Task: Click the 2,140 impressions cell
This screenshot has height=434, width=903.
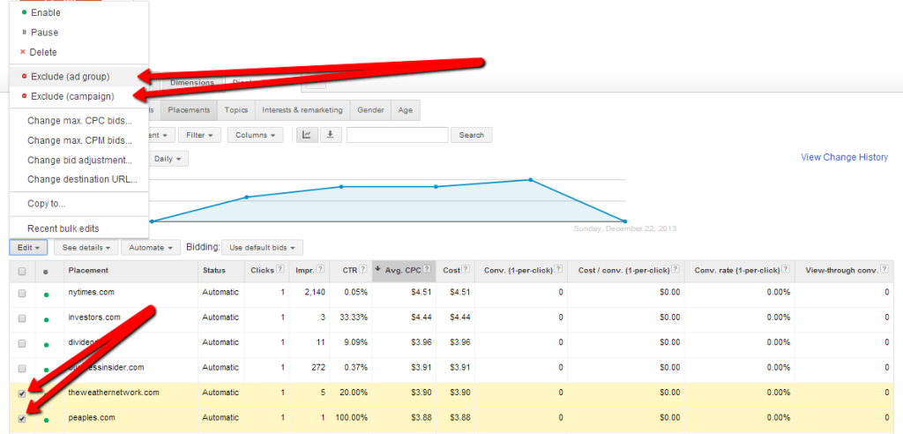Action: coord(315,292)
